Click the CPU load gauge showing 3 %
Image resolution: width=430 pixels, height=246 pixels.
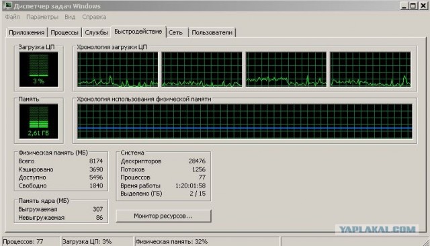pos(39,69)
